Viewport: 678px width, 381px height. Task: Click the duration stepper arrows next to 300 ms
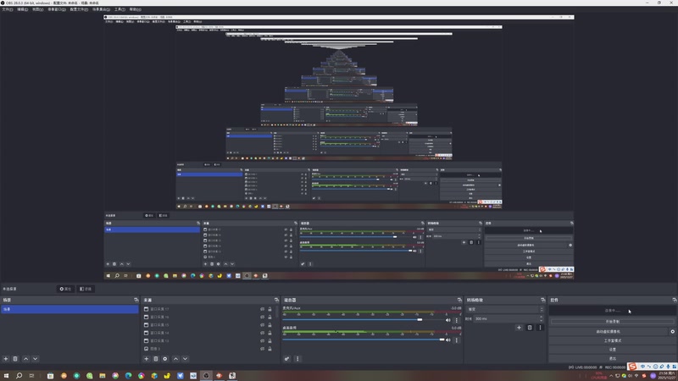[x=541, y=318]
